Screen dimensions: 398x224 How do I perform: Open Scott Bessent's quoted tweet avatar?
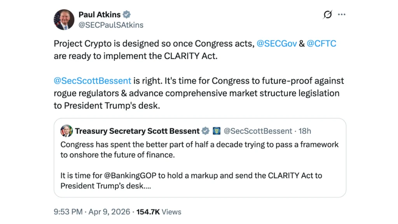point(66,131)
